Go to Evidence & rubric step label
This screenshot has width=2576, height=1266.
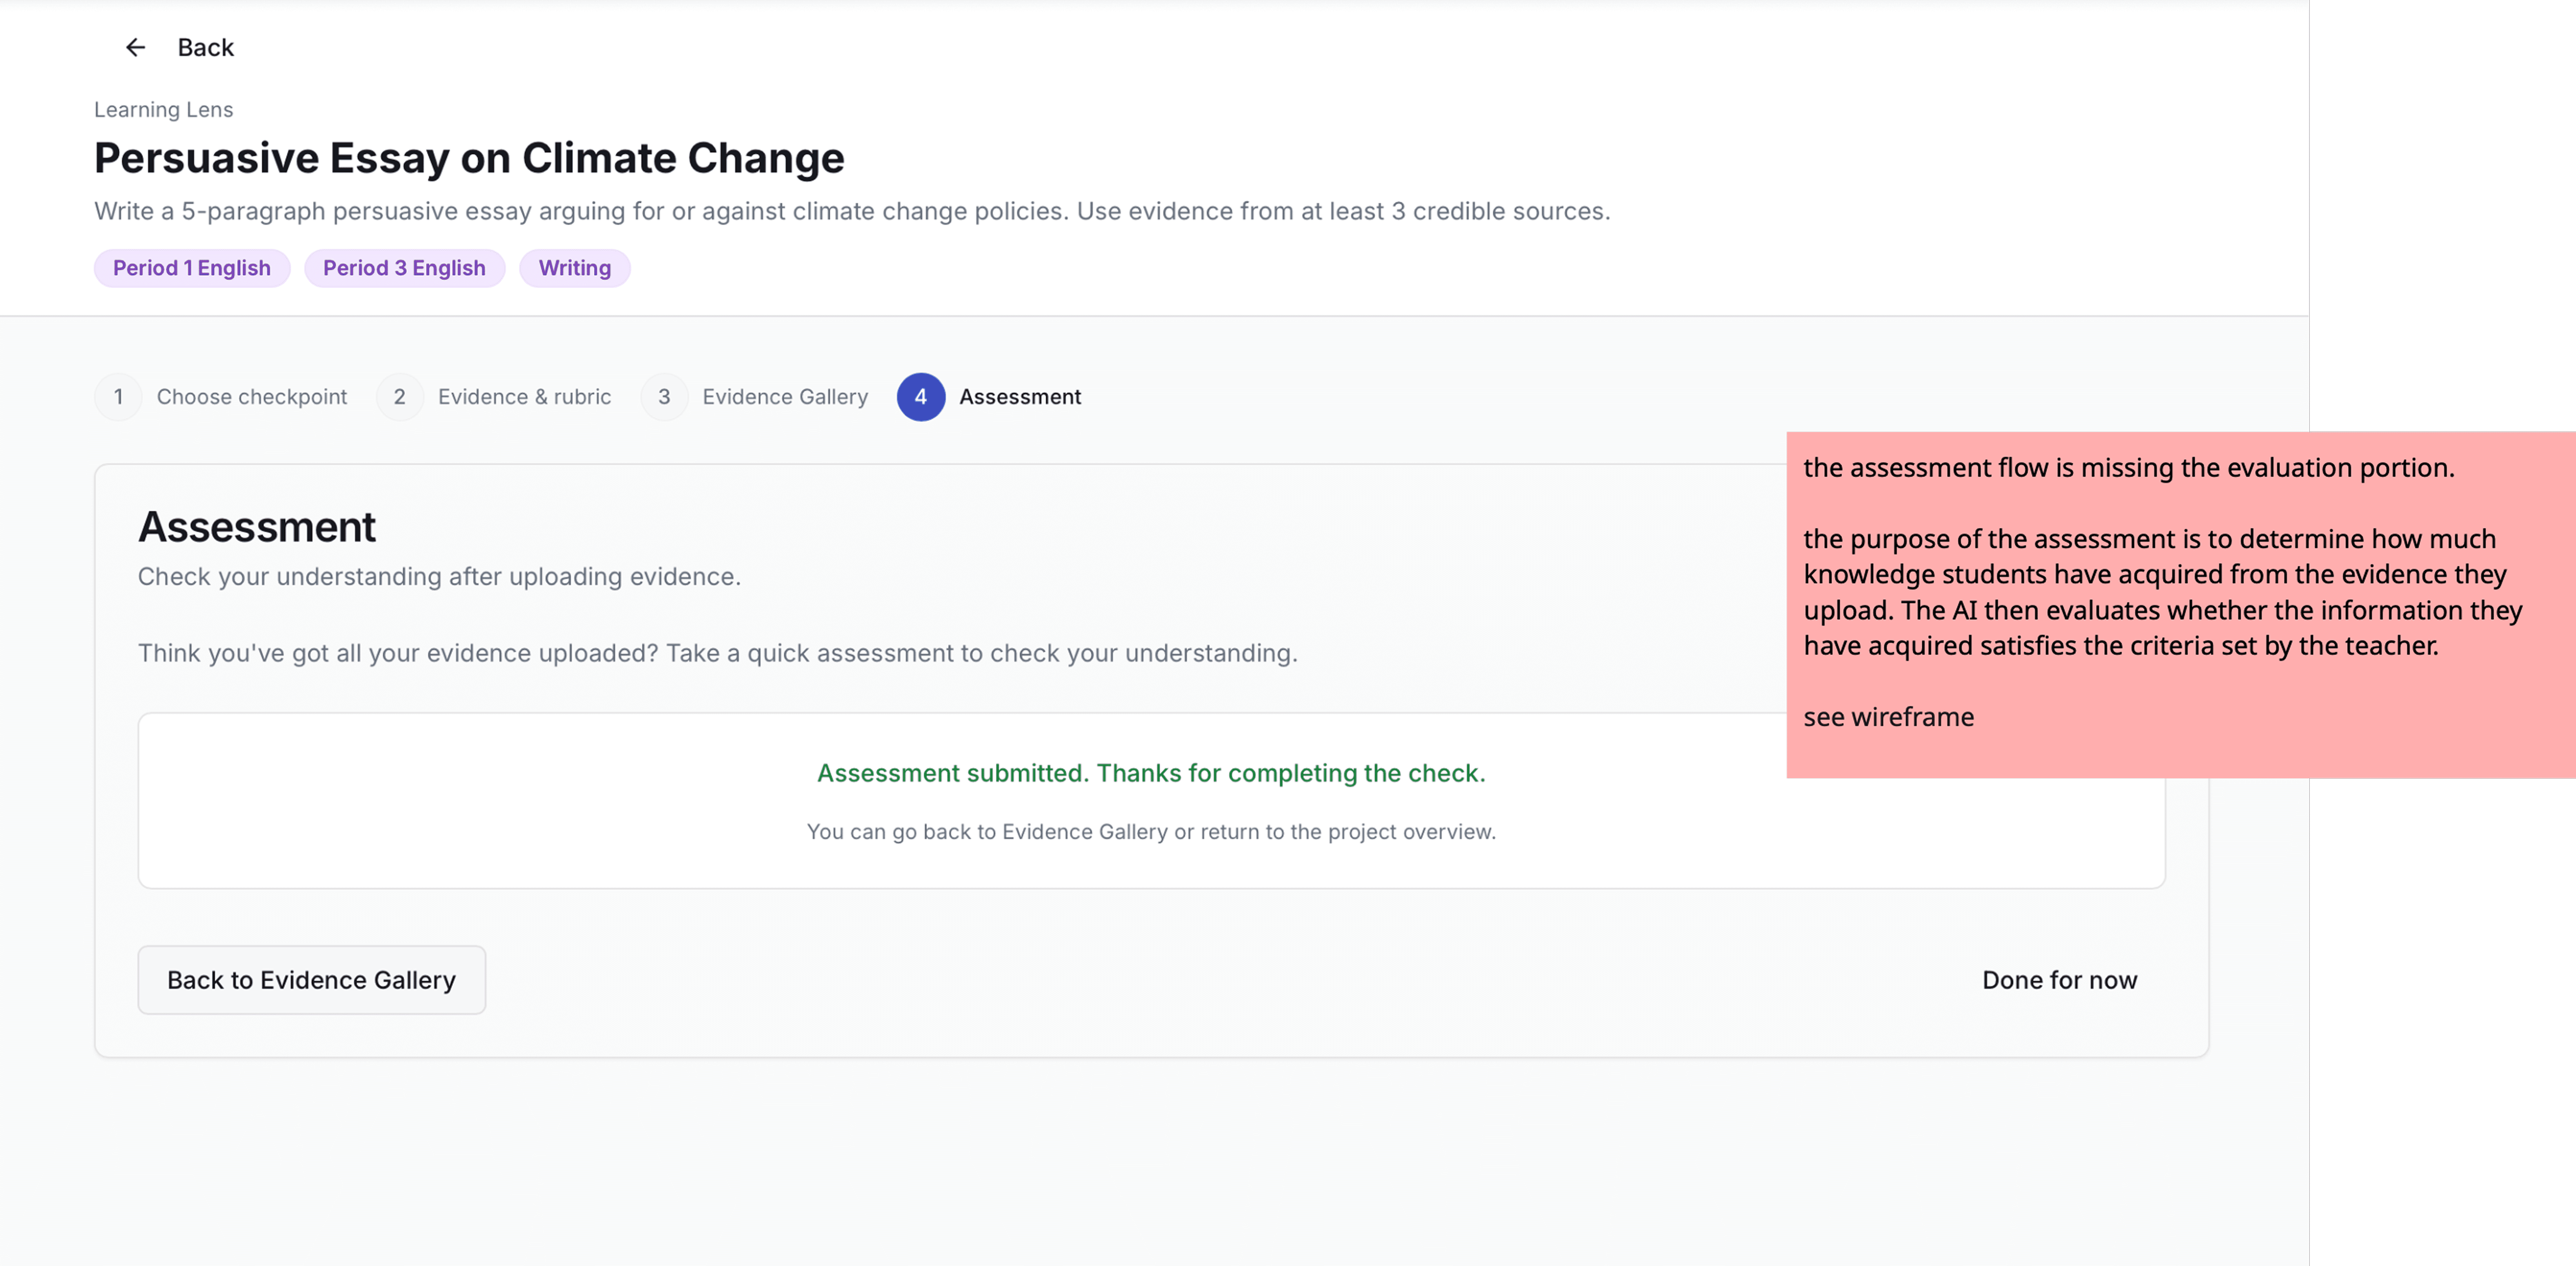coord(524,397)
